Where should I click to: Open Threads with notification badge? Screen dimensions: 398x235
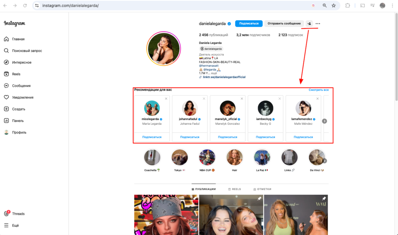click(x=15, y=214)
